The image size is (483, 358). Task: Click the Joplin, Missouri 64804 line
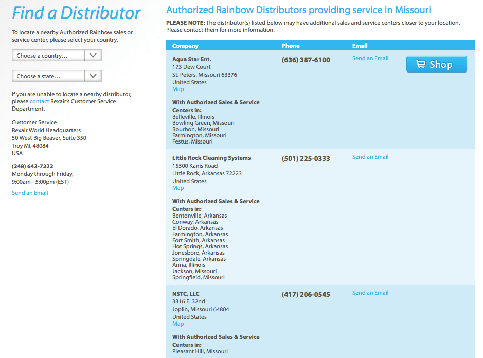pyautogui.click(x=201, y=309)
